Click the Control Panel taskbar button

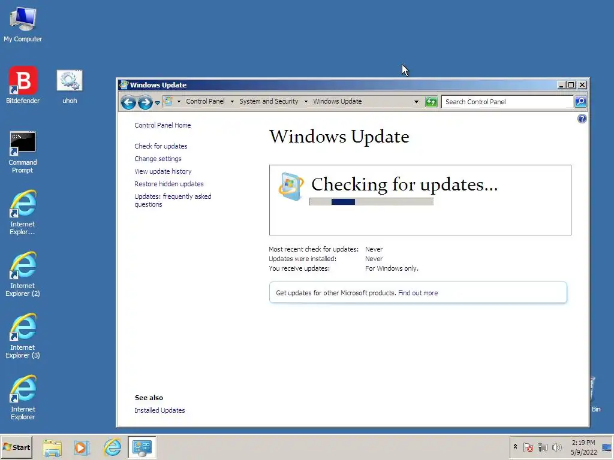pyautogui.click(x=142, y=447)
